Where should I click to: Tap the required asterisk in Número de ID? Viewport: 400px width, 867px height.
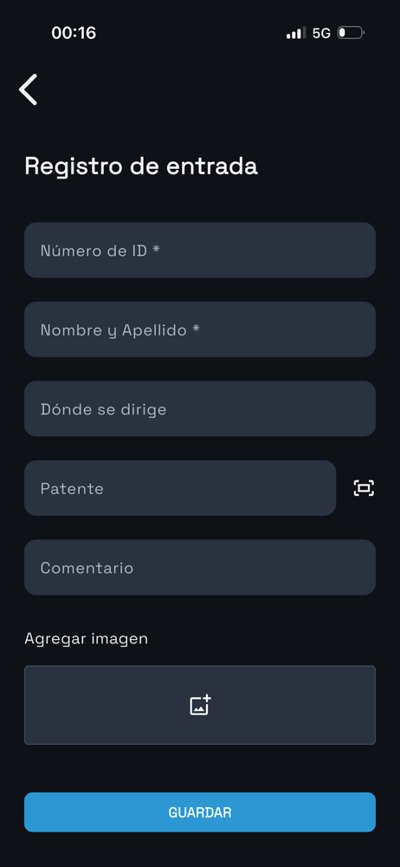tap(156, 250)
